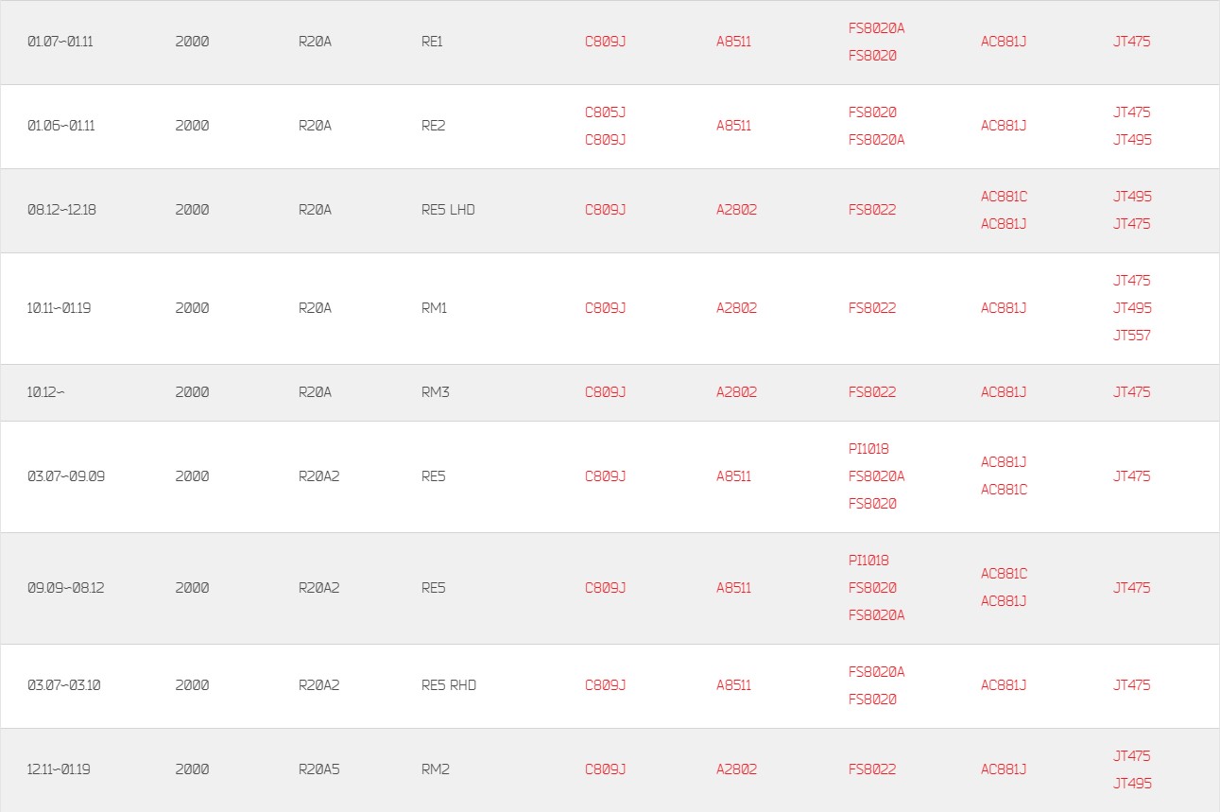Select the RE5 LHD model cell

[448, 210]
